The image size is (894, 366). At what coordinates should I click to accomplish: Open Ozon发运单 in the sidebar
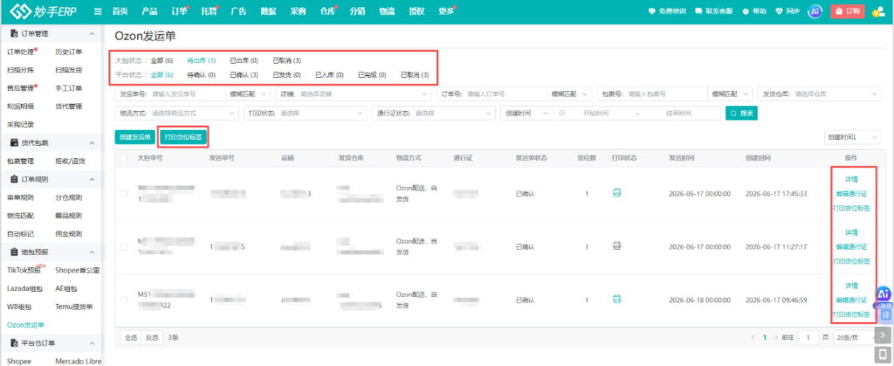pyautogui.click(x=25, y=325)
